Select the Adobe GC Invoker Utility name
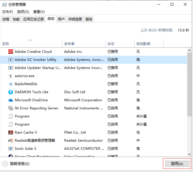Image resolution: width=193 pixels, height=172 pixels. point(36,60)
